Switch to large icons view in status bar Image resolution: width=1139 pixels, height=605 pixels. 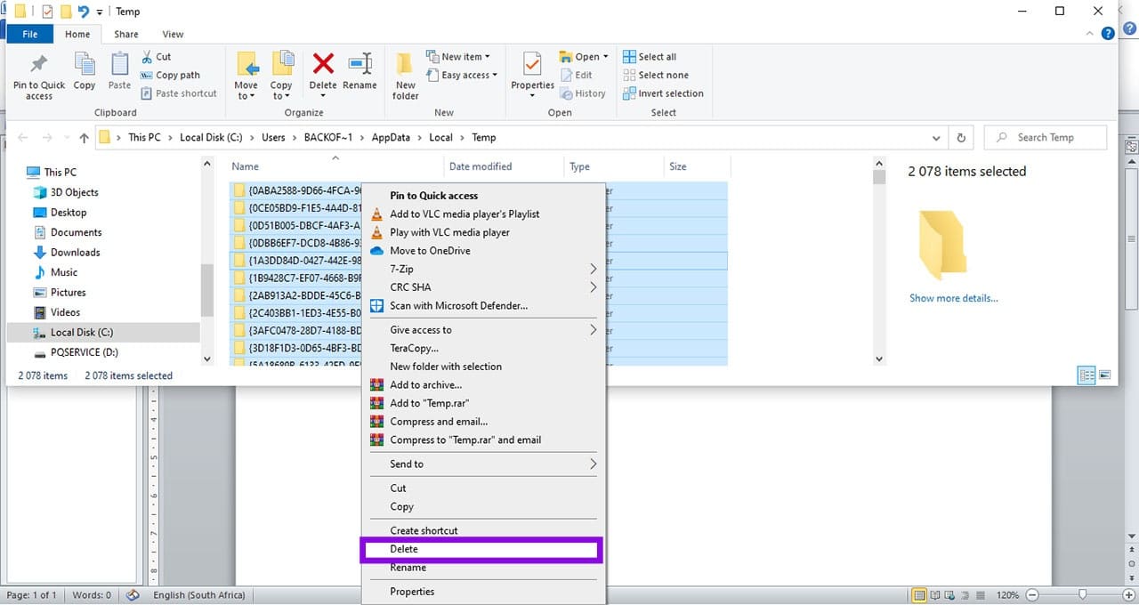pyautogui.click(x=1105, y=375)
